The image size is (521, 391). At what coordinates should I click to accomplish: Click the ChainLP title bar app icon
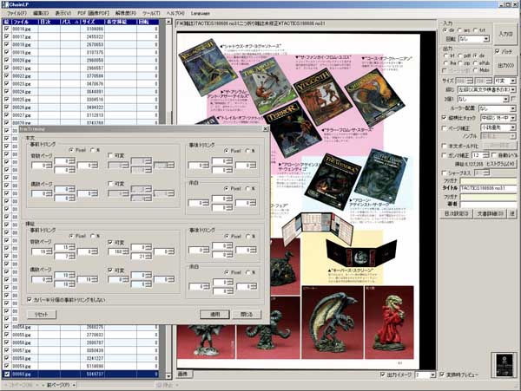tap(4, 4)
